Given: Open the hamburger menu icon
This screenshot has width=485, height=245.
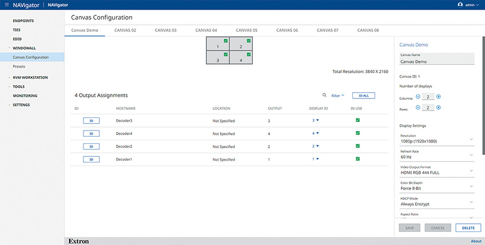Looking at the screenshot, I should (7, 5).
